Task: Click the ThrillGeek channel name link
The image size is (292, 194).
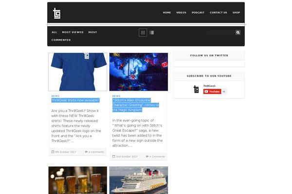Action: (x=209, y=86)
